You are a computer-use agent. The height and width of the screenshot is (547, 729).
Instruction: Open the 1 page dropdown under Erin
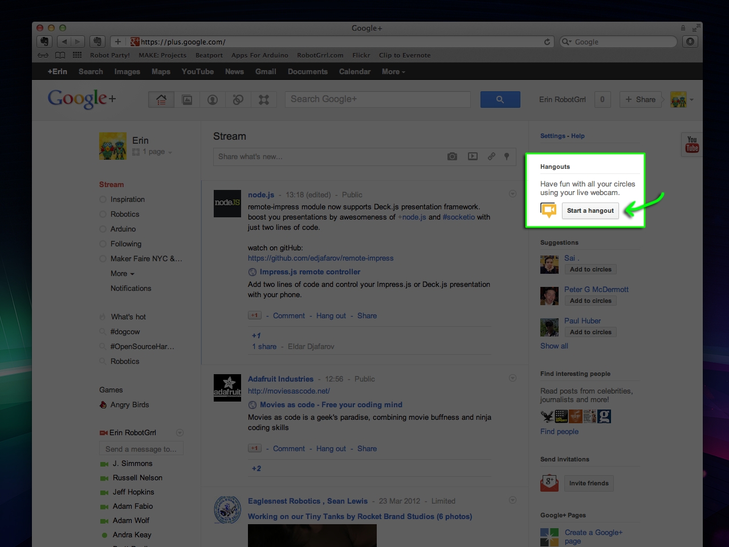(152, 152)
